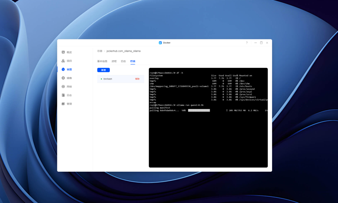The width and height of the screenshot is (338, 203).
Task: Click the red 移除 remove link
Action: [x=137, y=79]
